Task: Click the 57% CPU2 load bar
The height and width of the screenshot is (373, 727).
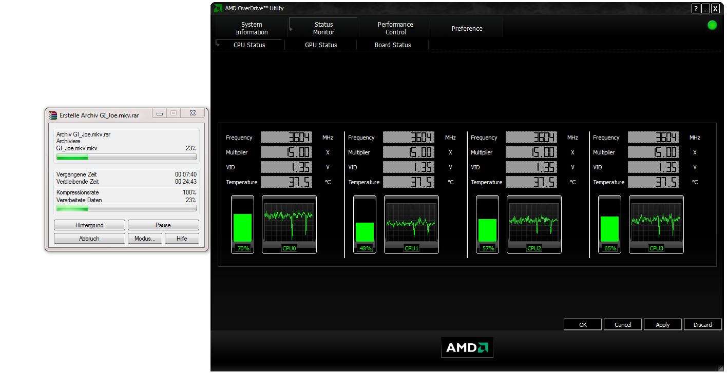Action: click(487, 224)
